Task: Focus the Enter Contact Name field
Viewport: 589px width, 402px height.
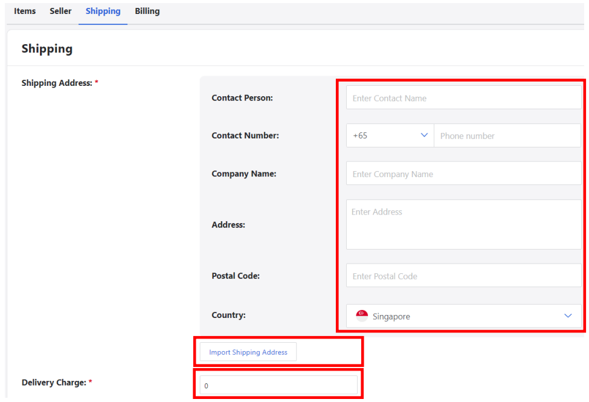Action: (463, 97)
